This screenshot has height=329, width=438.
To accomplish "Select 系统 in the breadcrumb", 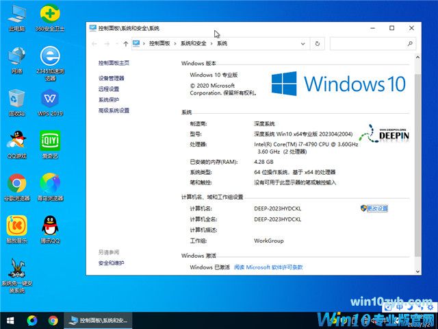I will click(x=222, y=43).
